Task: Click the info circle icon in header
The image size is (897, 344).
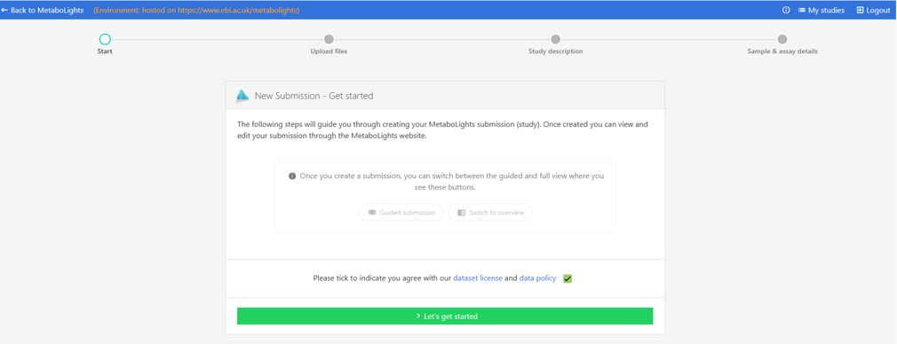Action: (x=786, y=11)
